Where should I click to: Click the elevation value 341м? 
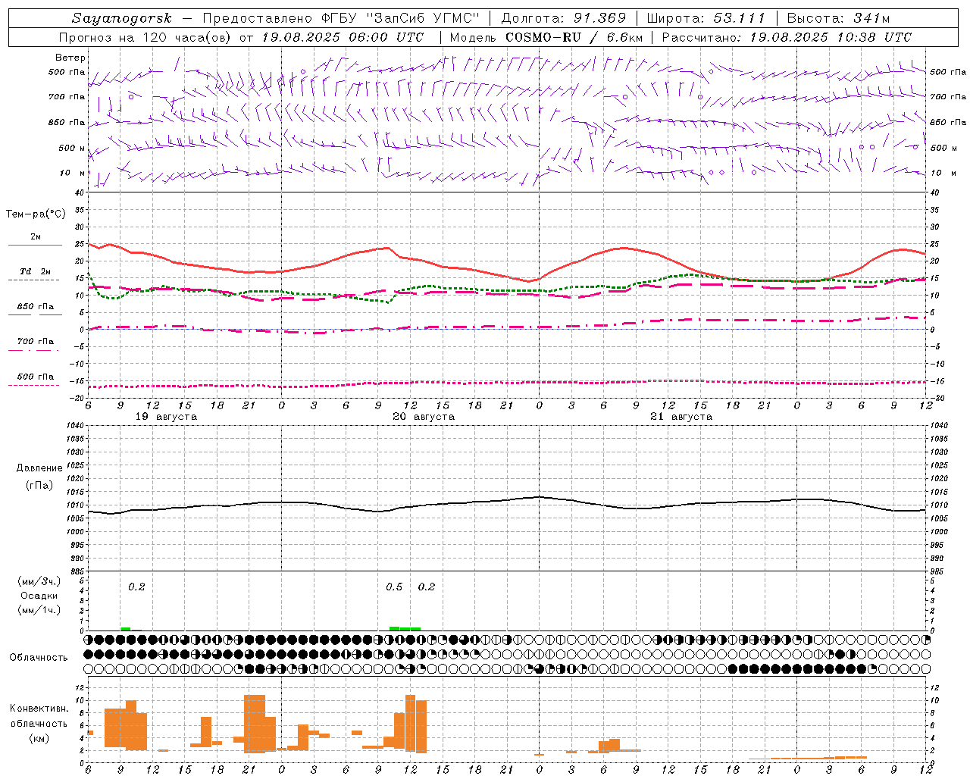871,18
